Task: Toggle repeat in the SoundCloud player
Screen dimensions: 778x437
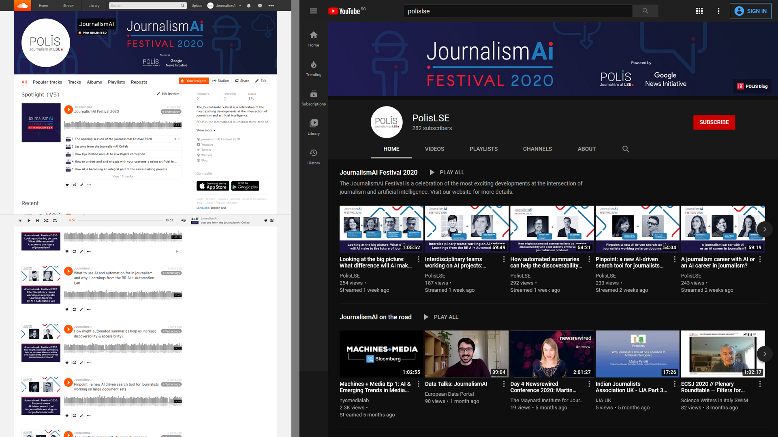Action: pos(55,221)
